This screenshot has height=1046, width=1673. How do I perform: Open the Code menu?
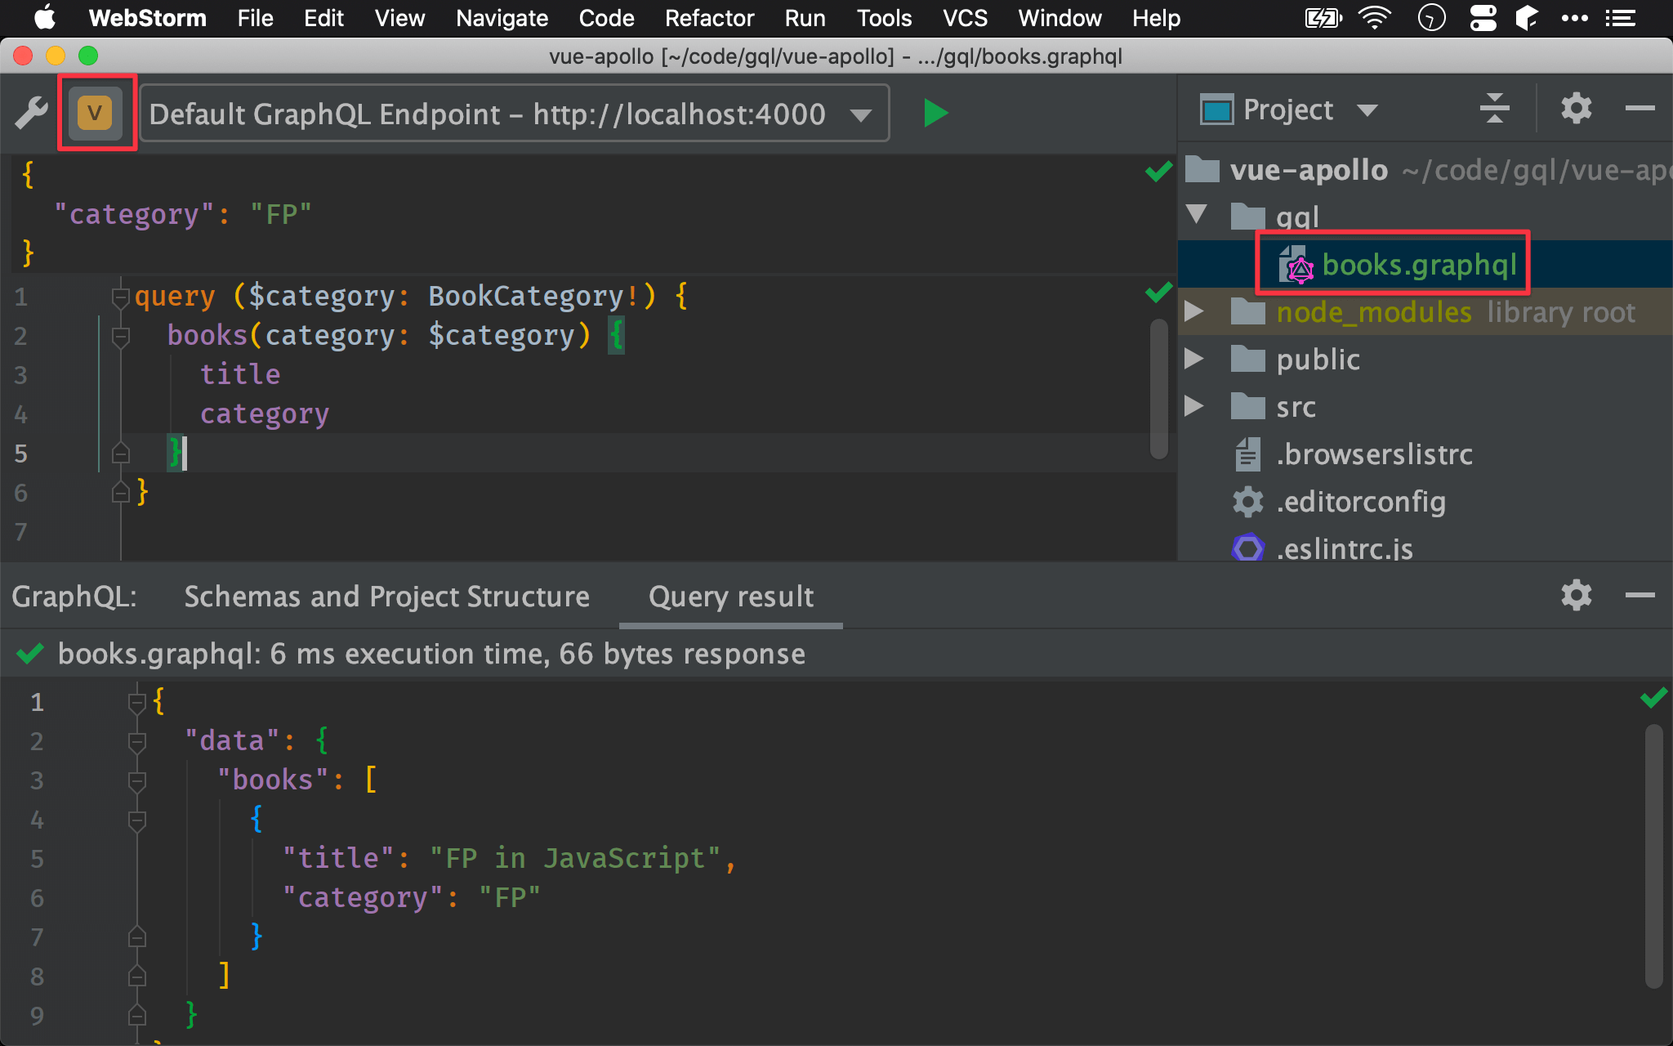coord(606,18)
